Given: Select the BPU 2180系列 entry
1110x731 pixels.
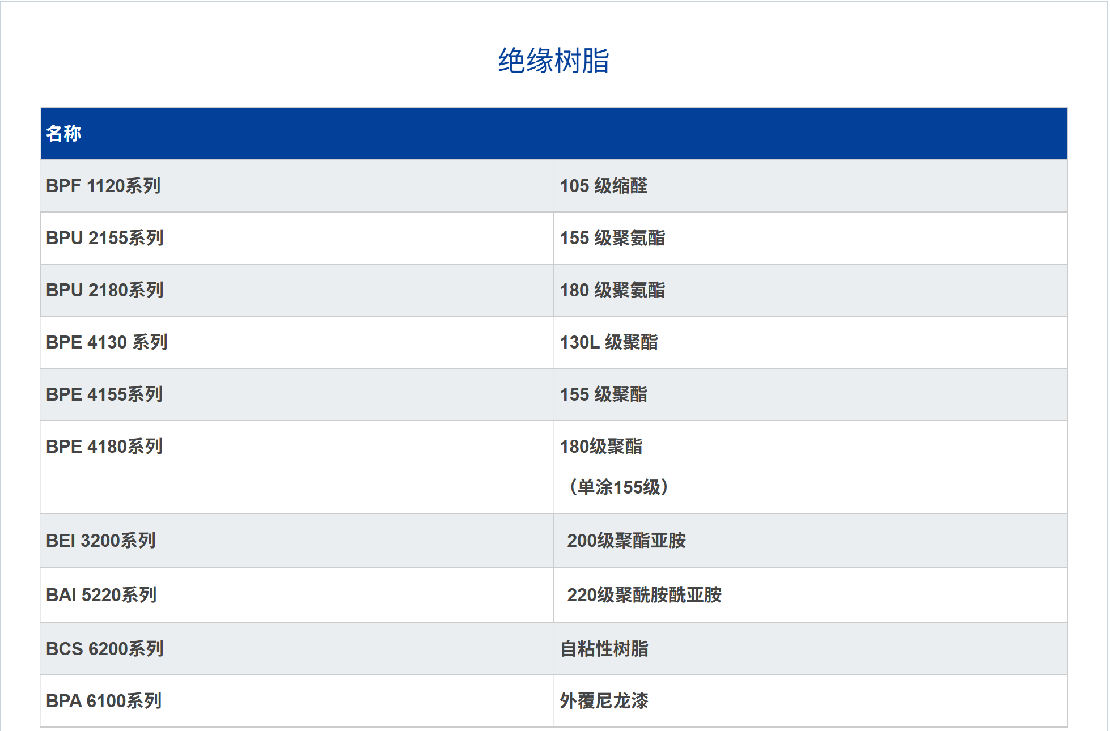Looking at the screenshot, I should coord(105,290).
